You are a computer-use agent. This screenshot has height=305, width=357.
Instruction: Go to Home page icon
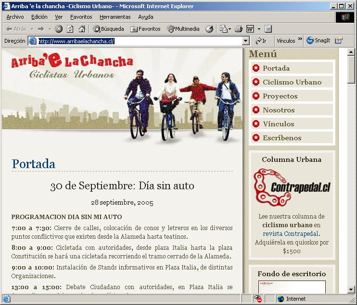[81, 29]
